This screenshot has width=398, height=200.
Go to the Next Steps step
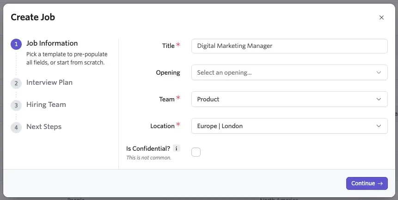point(44,127)
